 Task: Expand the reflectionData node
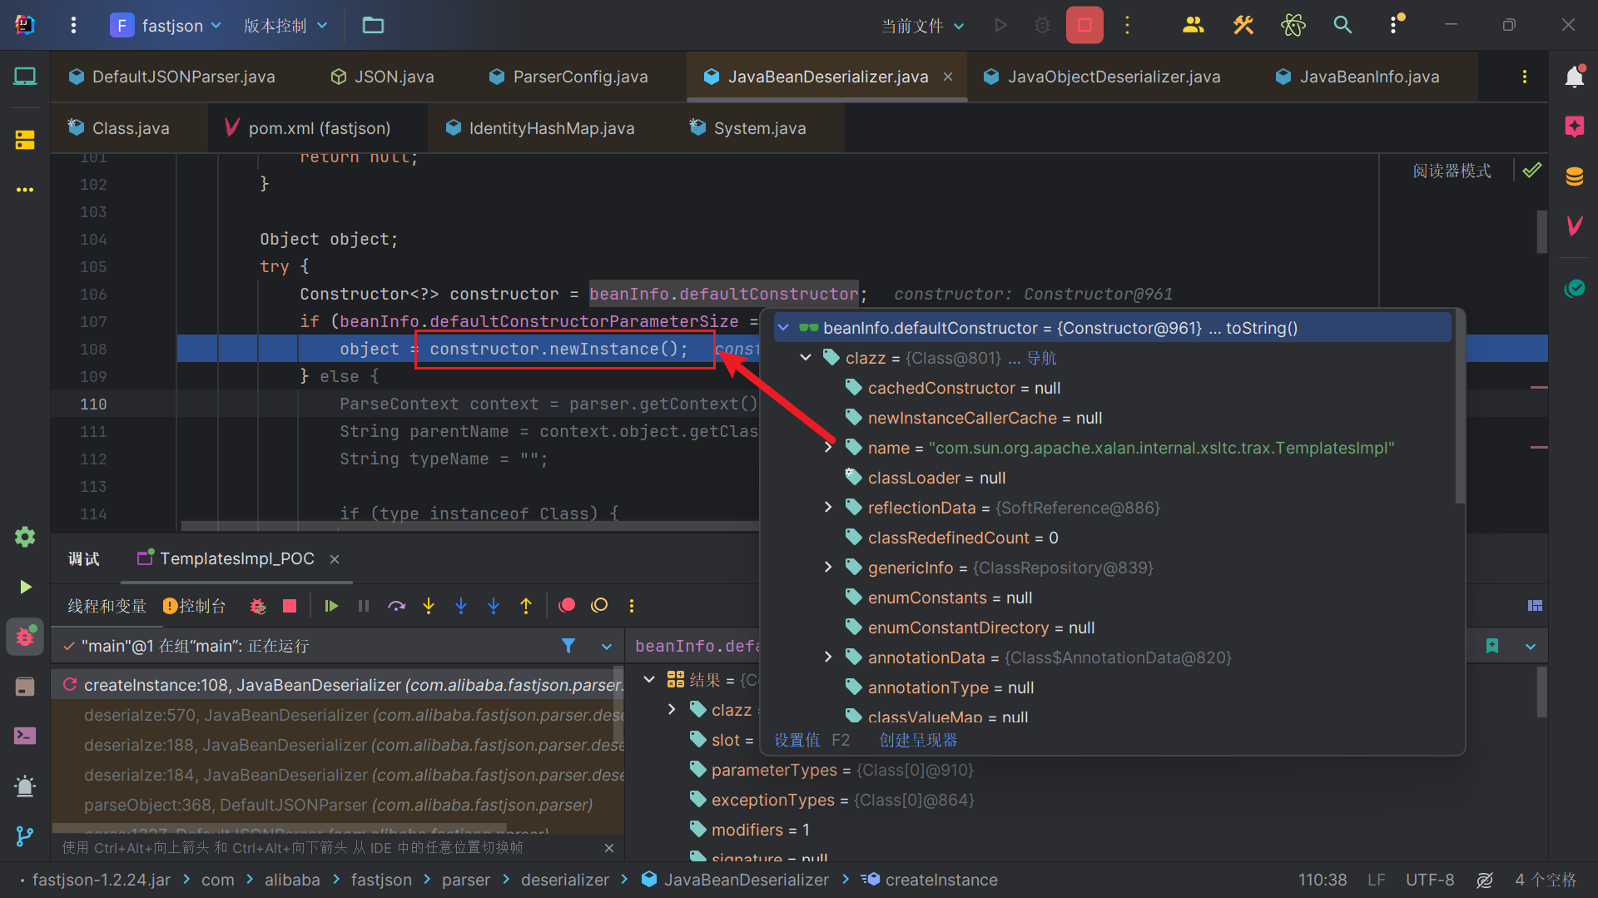pyautogui.click(x=828, y=508)
